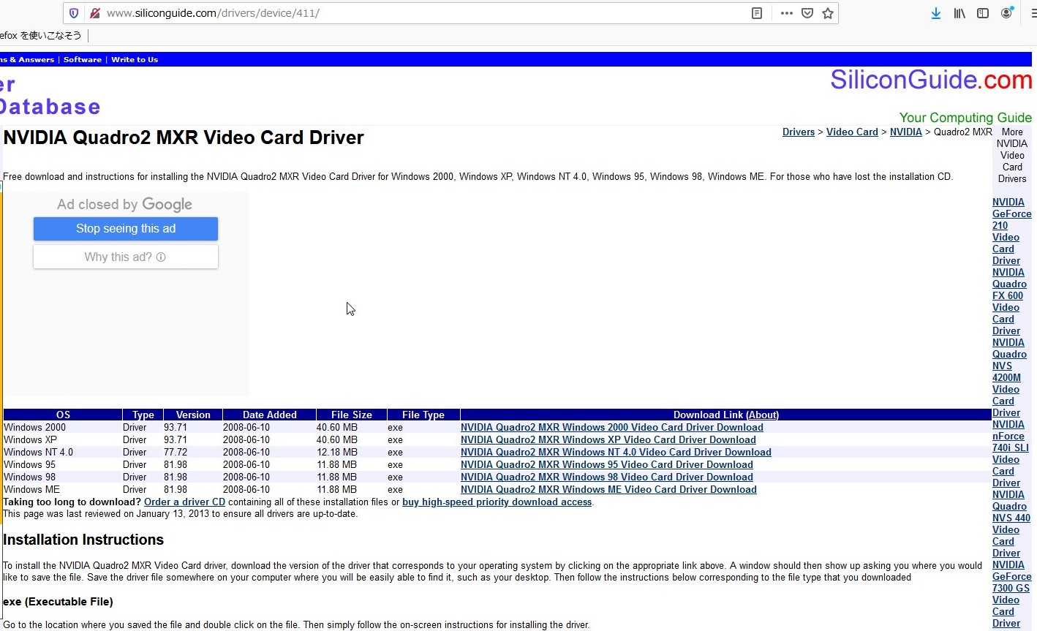The width and height of the screenshot is (1037, 631).
Task: Click Ad closed by Google text
Action: click(125, 205)
